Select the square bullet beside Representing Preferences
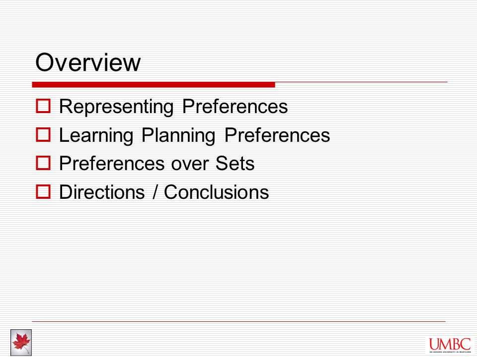 click(43, 106)
